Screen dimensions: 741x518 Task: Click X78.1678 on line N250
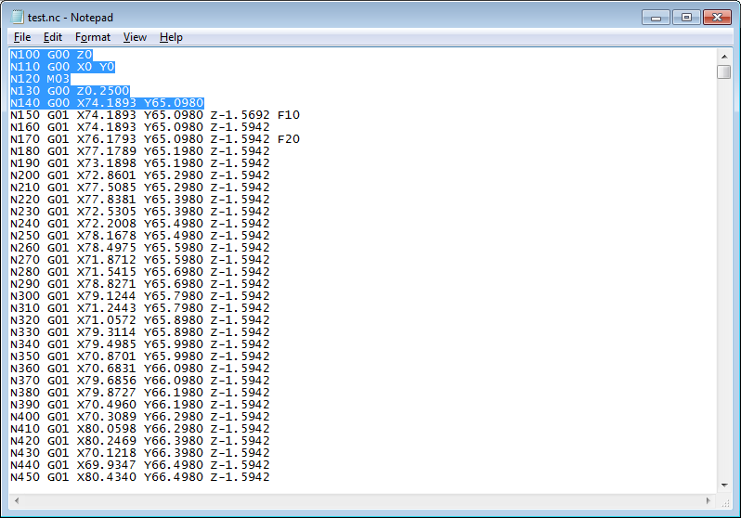pos(107,236)
